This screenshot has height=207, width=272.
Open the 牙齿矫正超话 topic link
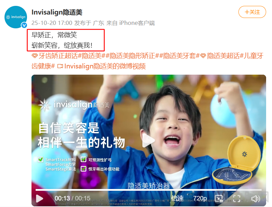coord(55,56)
